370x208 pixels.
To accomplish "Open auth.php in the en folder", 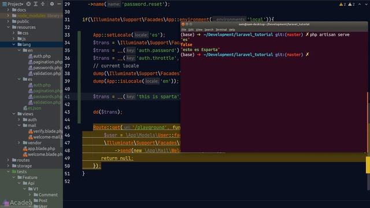I will point(39,56).
